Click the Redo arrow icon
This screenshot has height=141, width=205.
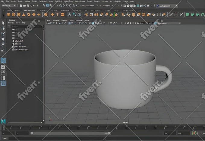tap(34, 6)
